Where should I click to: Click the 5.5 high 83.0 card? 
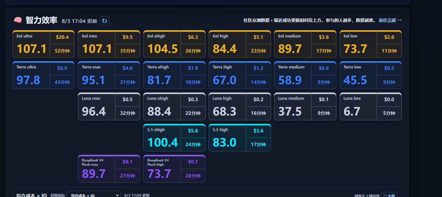pos(240,138)
